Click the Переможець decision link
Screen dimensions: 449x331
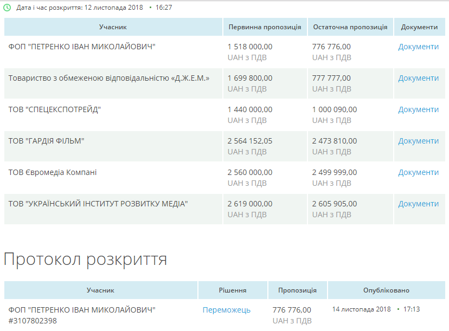tap(226, 310)
